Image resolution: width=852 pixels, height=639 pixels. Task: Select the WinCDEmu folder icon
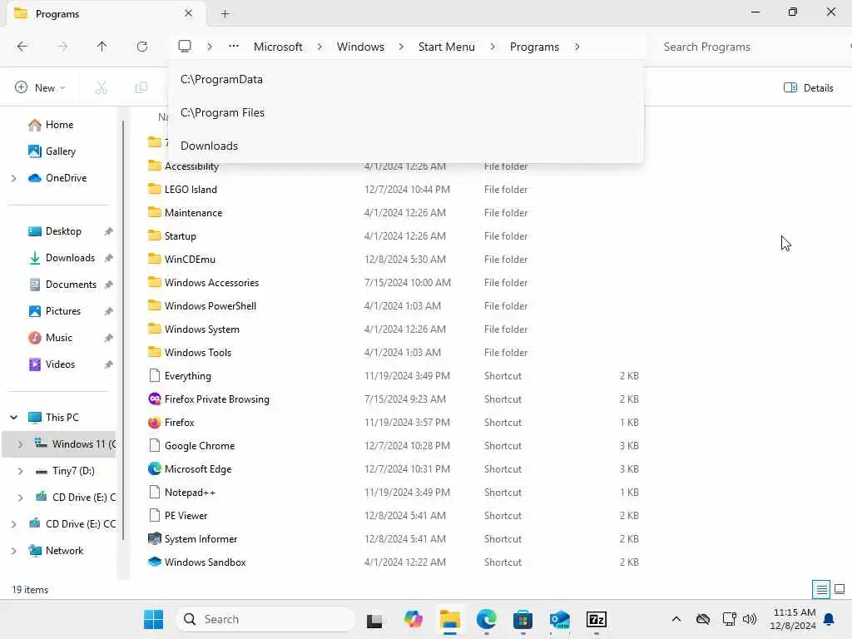pos(154,260)
